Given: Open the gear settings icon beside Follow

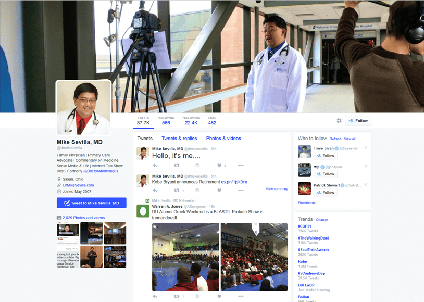Looking at the screenshot, I should [x=339, y=120].
